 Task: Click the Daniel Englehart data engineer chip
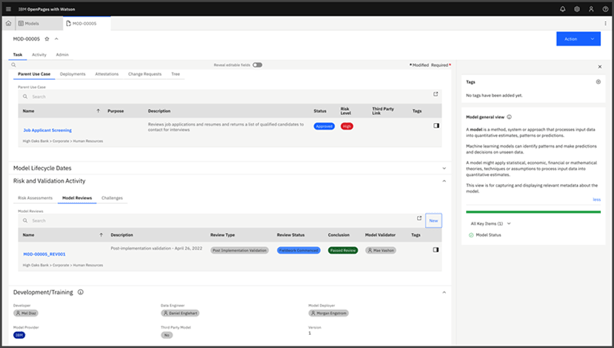pyautogui.click(x=180, y=313)
